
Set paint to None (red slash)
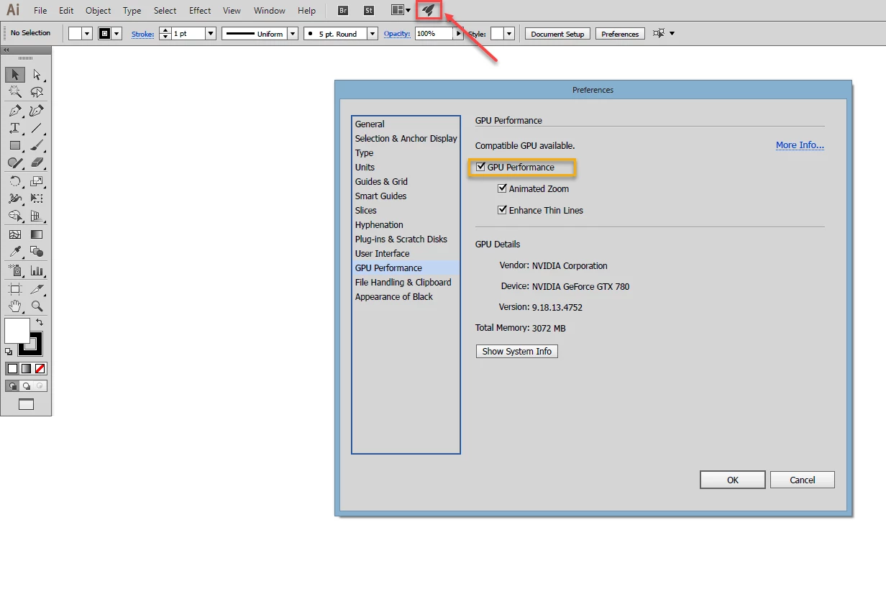point(40,368)
